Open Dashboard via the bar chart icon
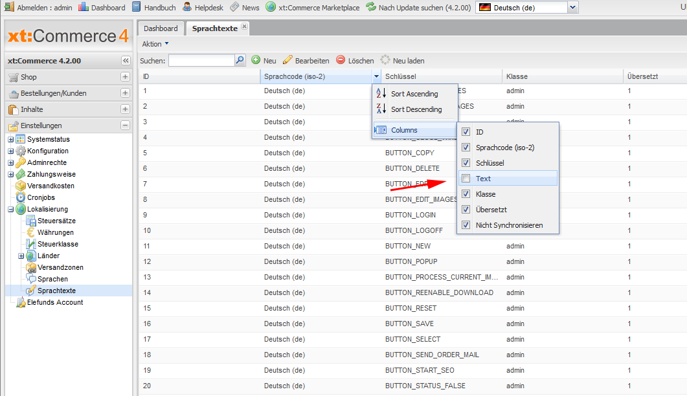Image resolution: width=687 pixels, height=396 pixels. [x=84, y=7]
